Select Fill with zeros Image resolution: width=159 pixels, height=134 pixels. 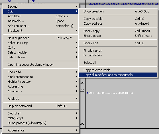pyautogui.click(x=118, y=50)
